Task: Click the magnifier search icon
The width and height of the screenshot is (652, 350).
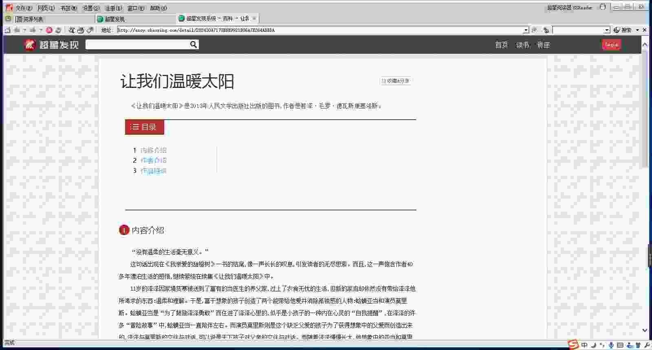Action: 194,44
